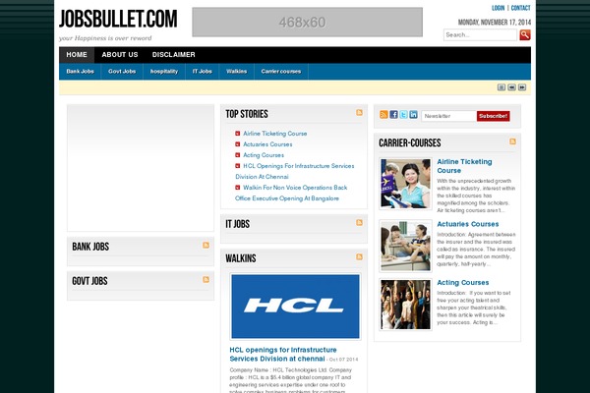The height and width of the screenshot is (393, 590).
Task: Open HCL Openings story in Top Stories
Action: 295,172
